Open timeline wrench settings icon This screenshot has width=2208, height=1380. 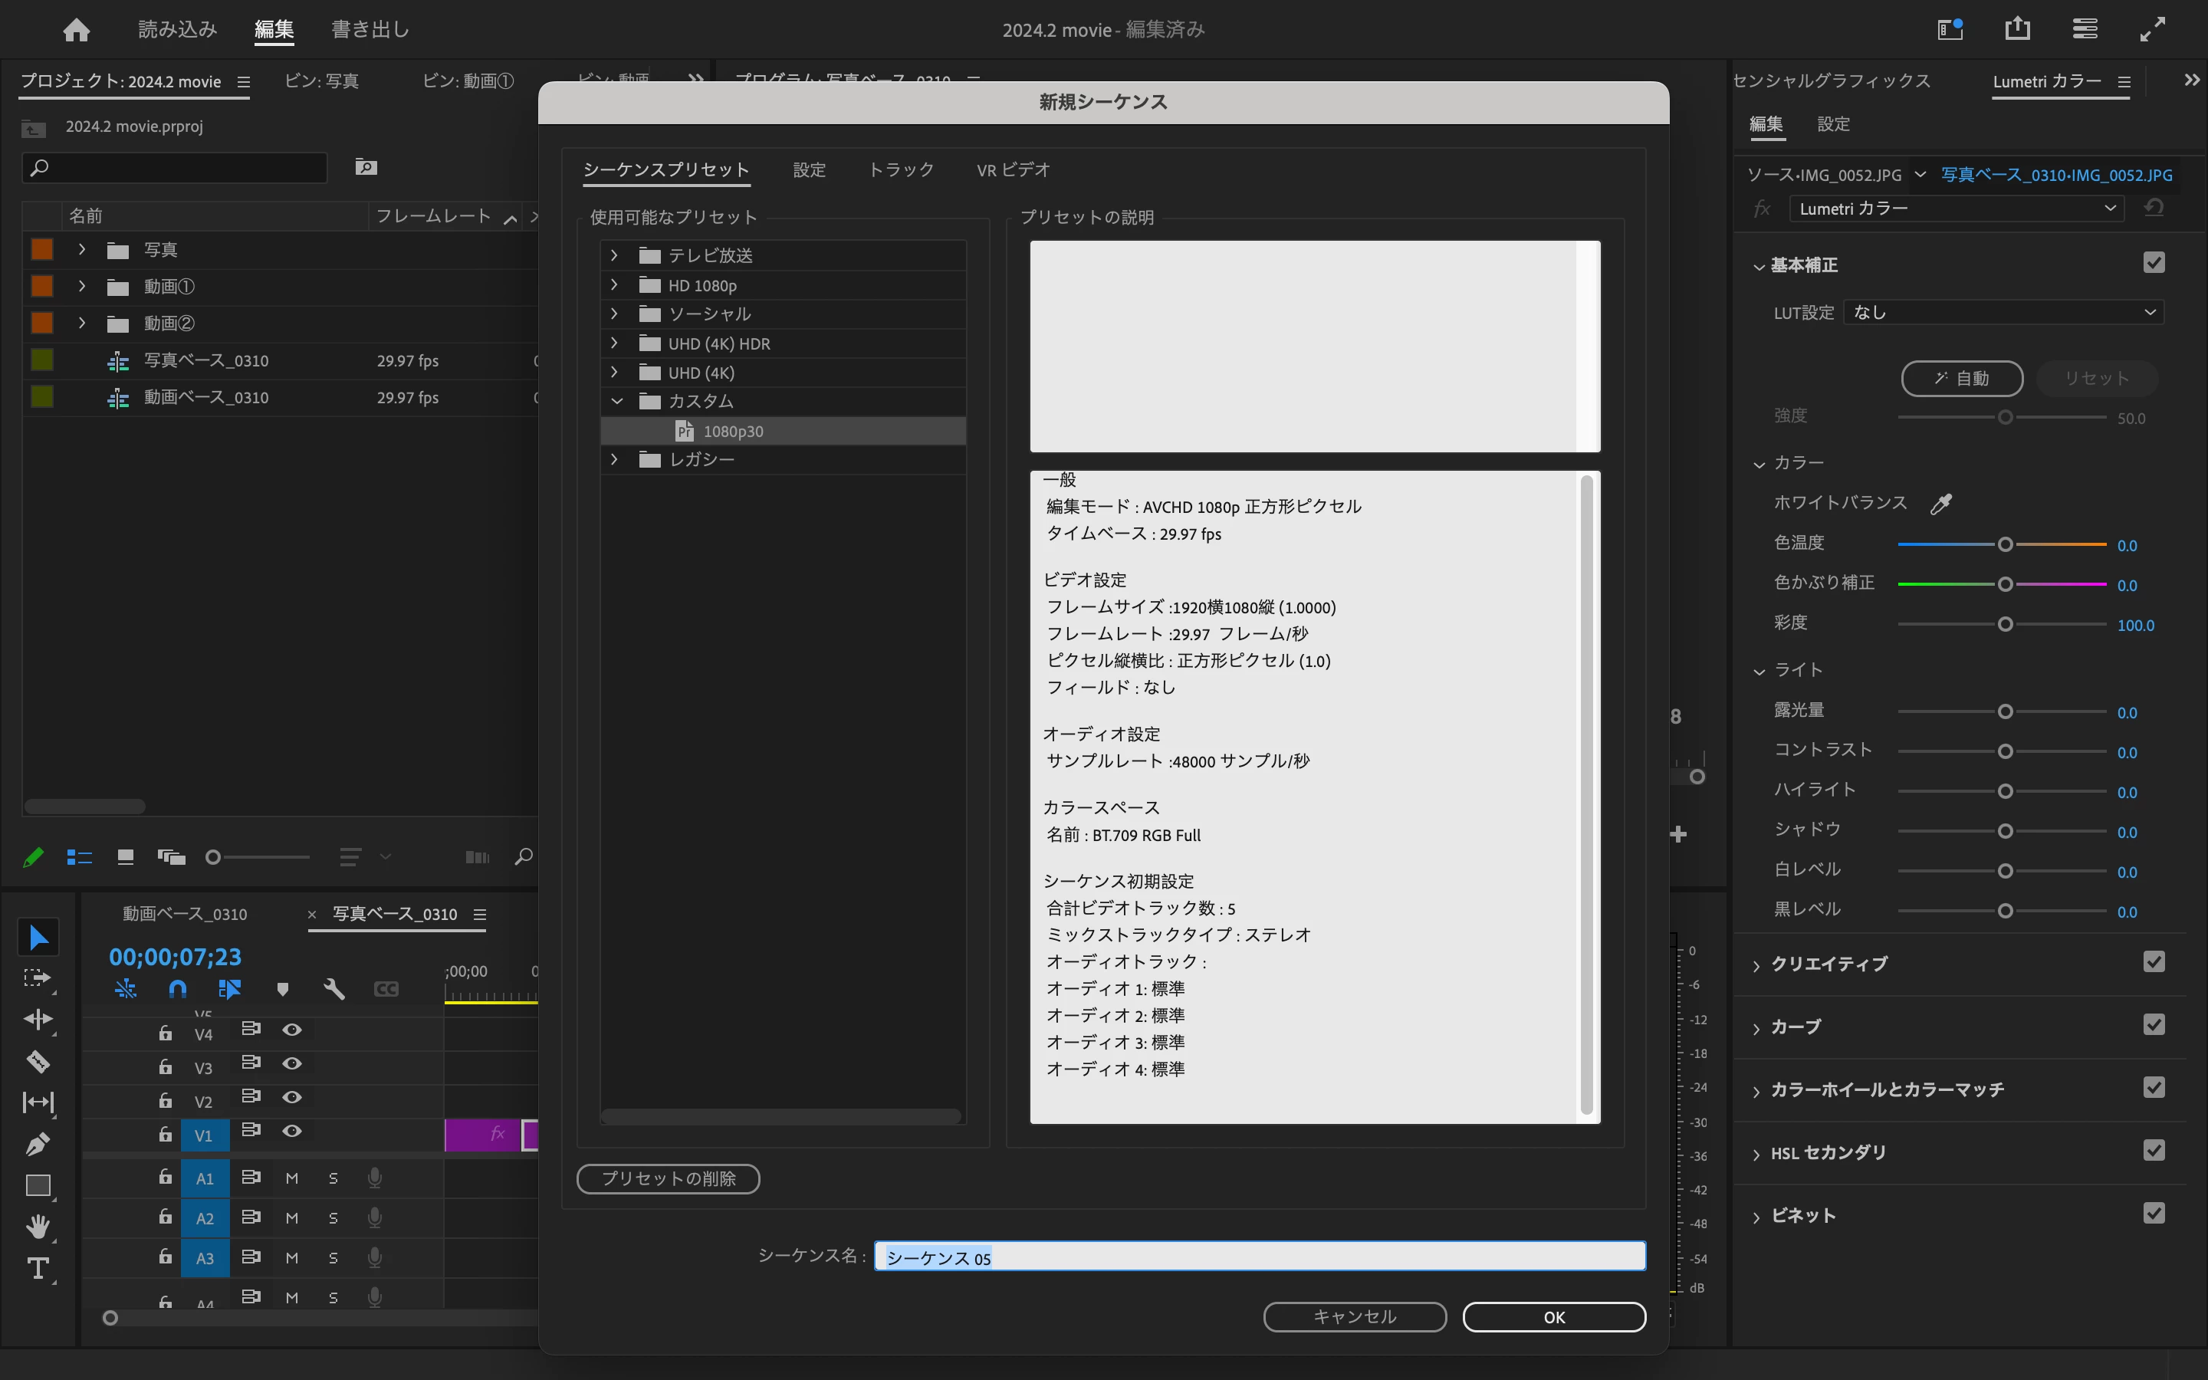click(x=334, y=988)
